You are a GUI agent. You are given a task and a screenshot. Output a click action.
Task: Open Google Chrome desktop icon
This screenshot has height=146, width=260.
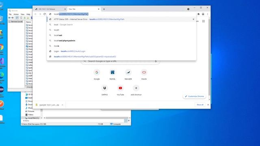coord(2,49)
